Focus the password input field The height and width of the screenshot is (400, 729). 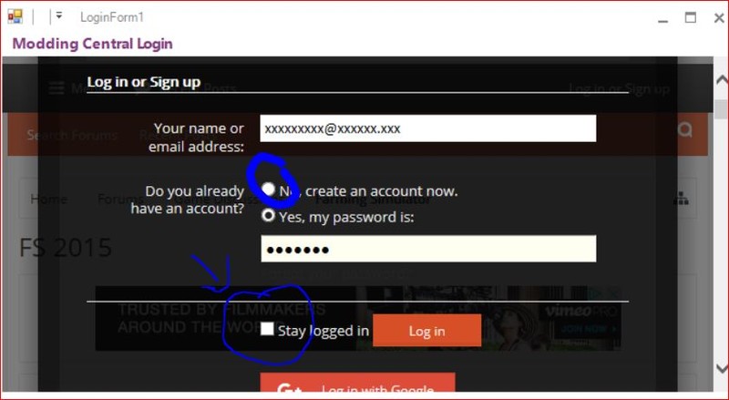click(428, 249)
